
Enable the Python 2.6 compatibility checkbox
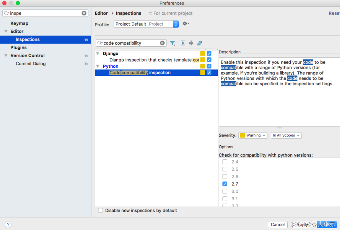point(225,177)
